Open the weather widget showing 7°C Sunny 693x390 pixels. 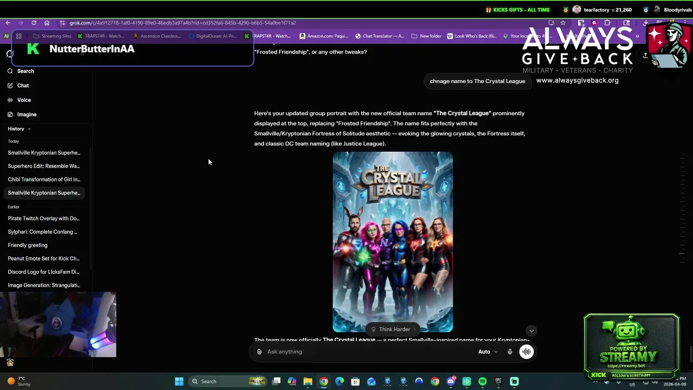[x=21, y=381]
